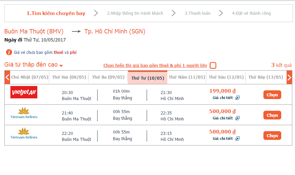Click the 20:30 departure time
This screenshot has height=175, width=295.
pos(67,93)
